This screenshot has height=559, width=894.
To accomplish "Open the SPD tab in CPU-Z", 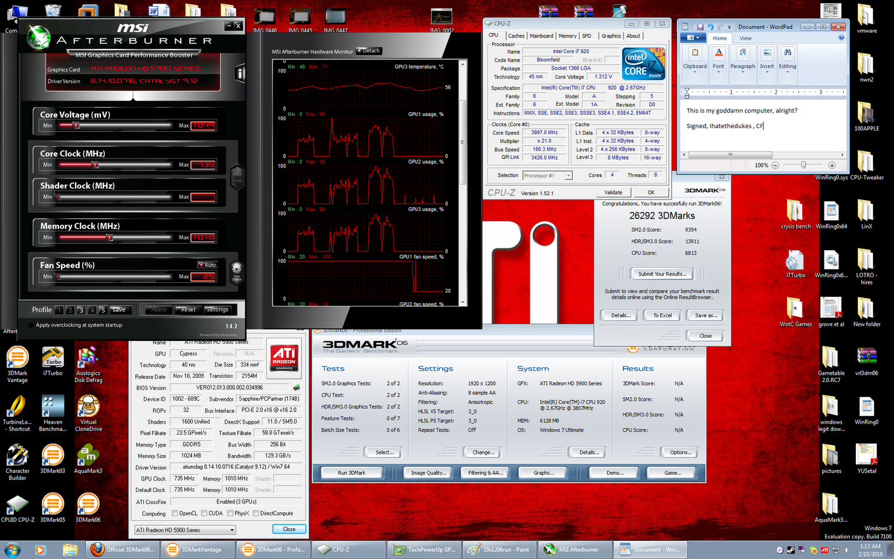I will click(x=587, y=36).
